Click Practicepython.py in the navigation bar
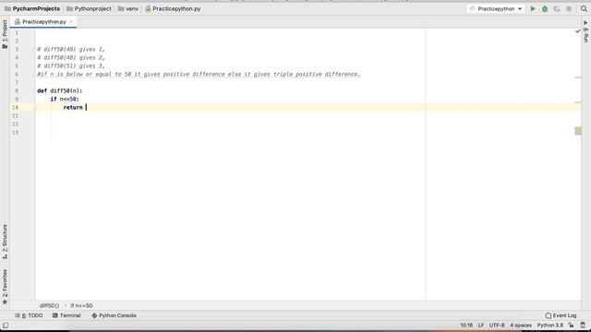Screen dimensions: 591x332 173,8
